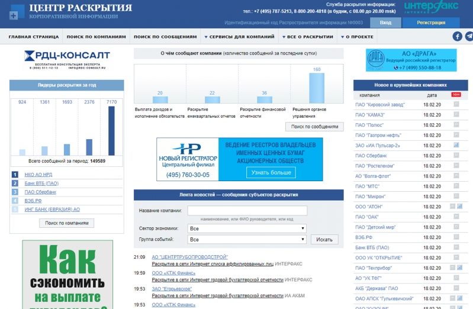Go to Главная страница
Screen dimensions: 473x309
tap(34, 37)
